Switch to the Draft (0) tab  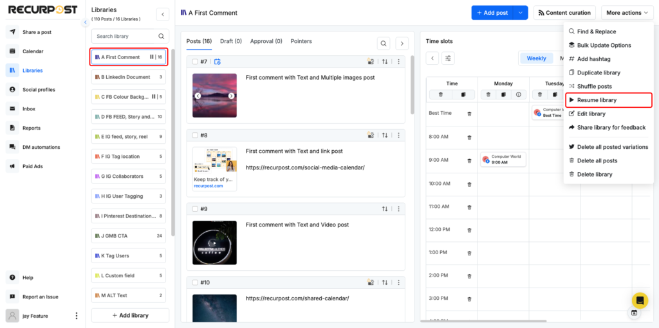pyautogui.click(x=231, y=41)
